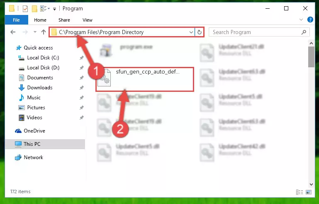The height and width of the screenshot is (204, 319).
Task: Switch to details view layout
Action: point(299,192)
